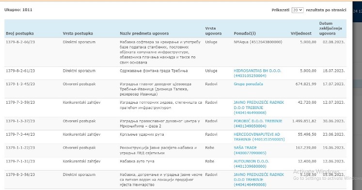Sort by Broj postupka column header

pyautogui.click(x=20, y=33)
